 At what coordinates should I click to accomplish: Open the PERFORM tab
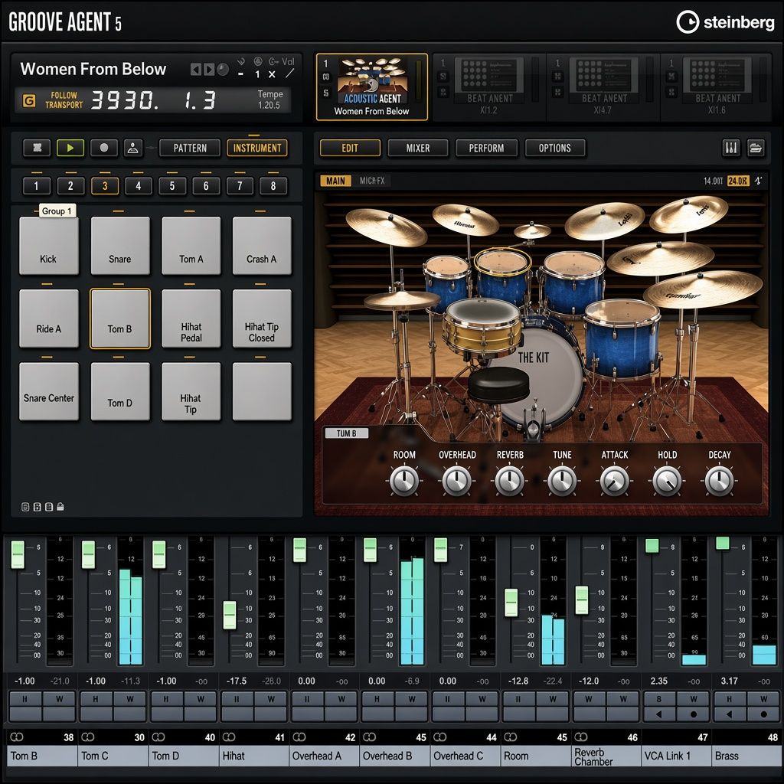[x=486, y=148]
